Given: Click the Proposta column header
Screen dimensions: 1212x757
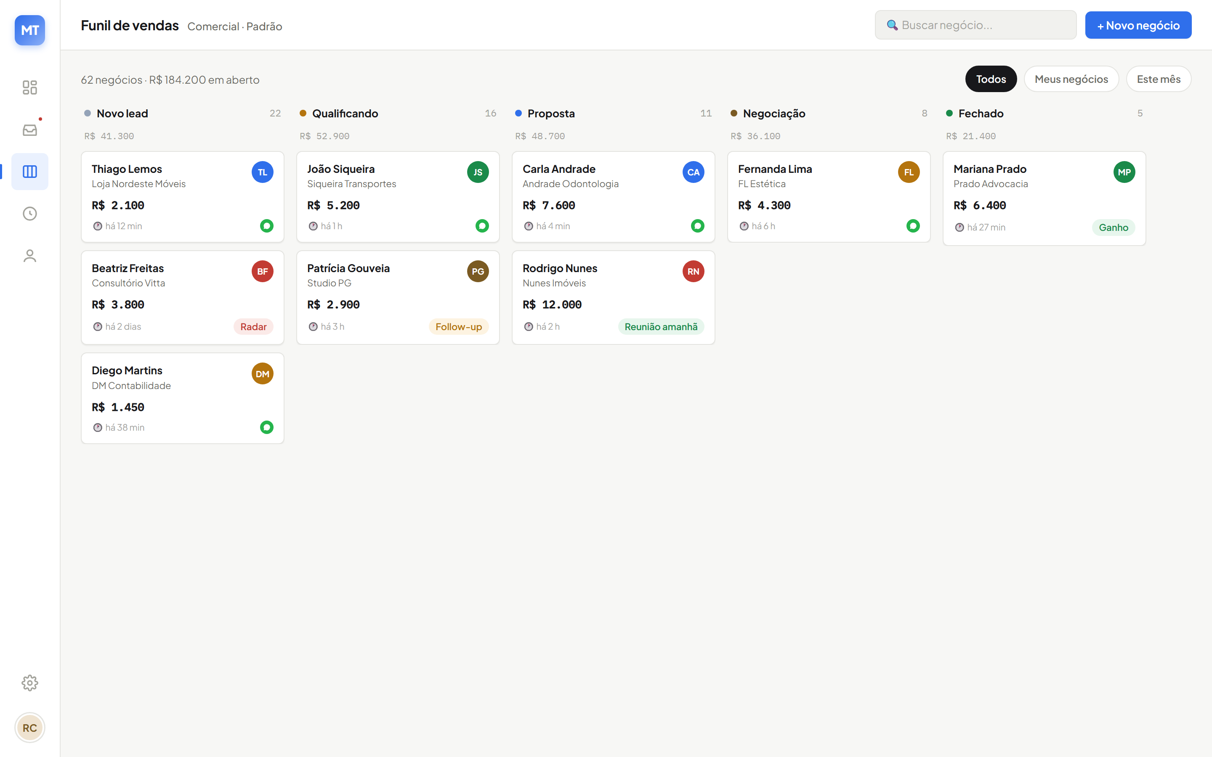Looking at the screenshot, I should [x=551, y=114].
